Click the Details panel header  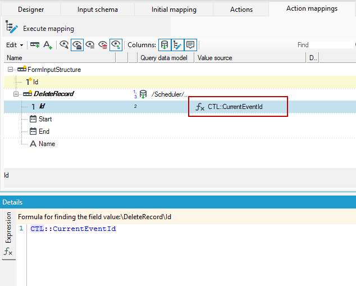178,202
